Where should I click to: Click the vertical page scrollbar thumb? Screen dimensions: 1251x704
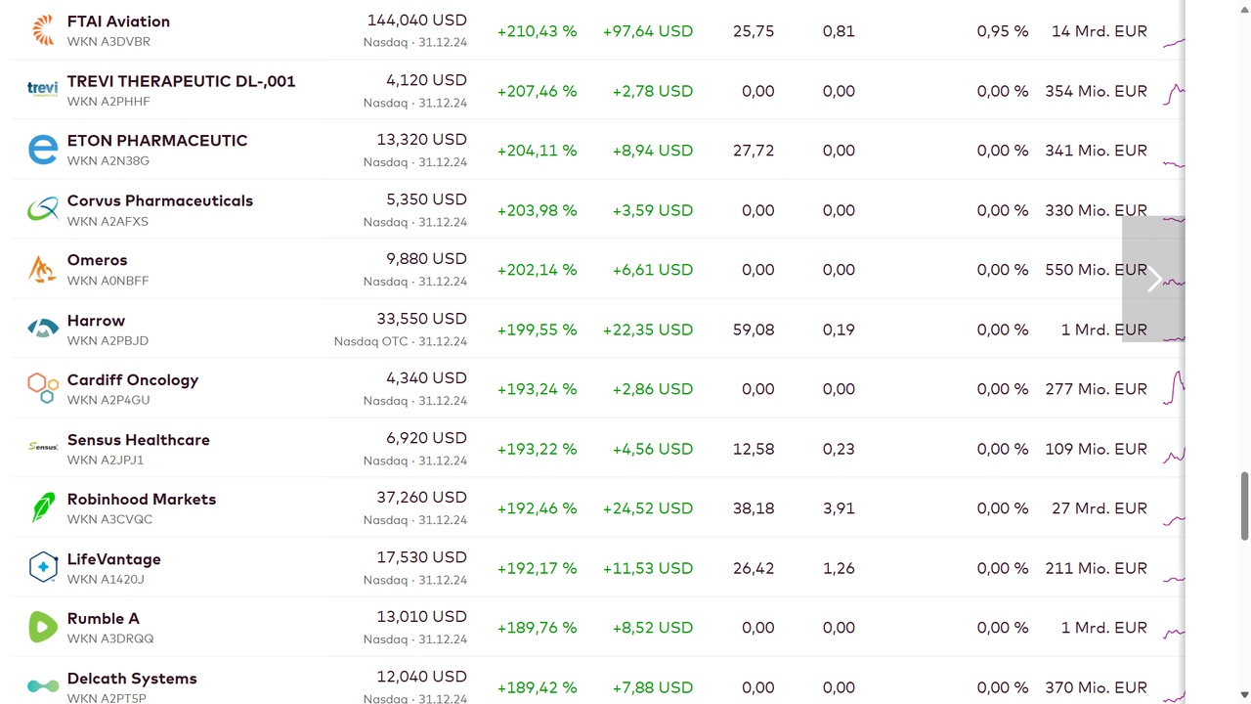pos(1244,505)
